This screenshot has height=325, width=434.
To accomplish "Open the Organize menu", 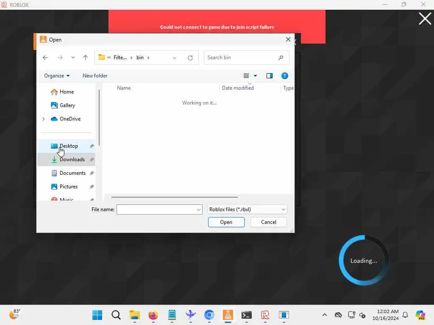I will (x=57, y=76).
